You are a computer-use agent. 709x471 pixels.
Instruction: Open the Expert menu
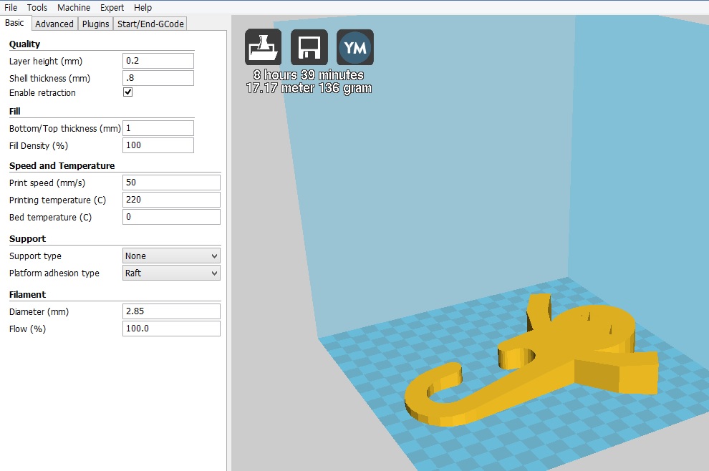coord(112,8)
